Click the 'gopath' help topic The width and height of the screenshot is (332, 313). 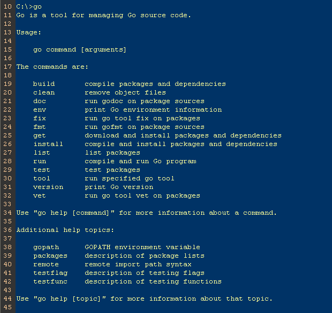click(46, 247)
